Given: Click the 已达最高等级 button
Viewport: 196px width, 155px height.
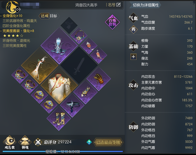Looking at the screenshot, I should 108,142.
